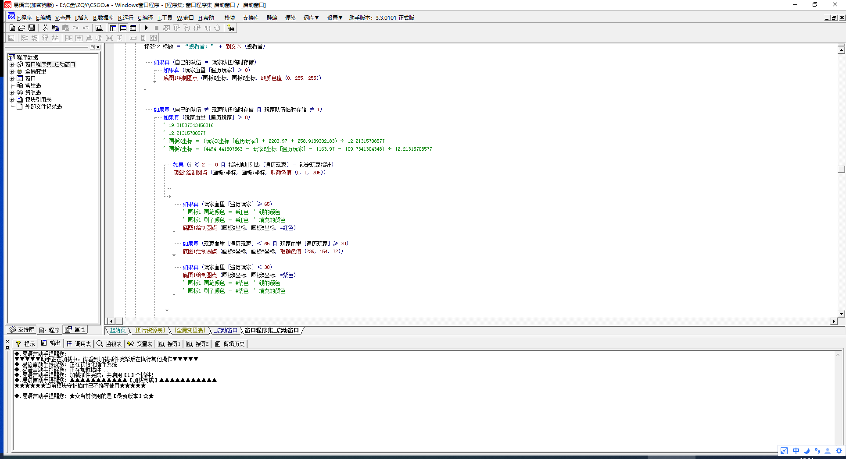846x459 pixels.
Task: Open the 词库 dropdown
Action: [x=311, y=18]
